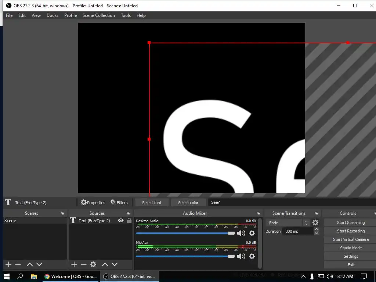Open the Windows Start menu

click(x=6, y=276)
